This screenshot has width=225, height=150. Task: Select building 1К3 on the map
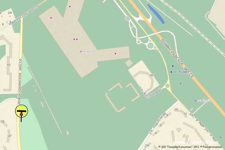pyautogui.click(x=152, y=75)
